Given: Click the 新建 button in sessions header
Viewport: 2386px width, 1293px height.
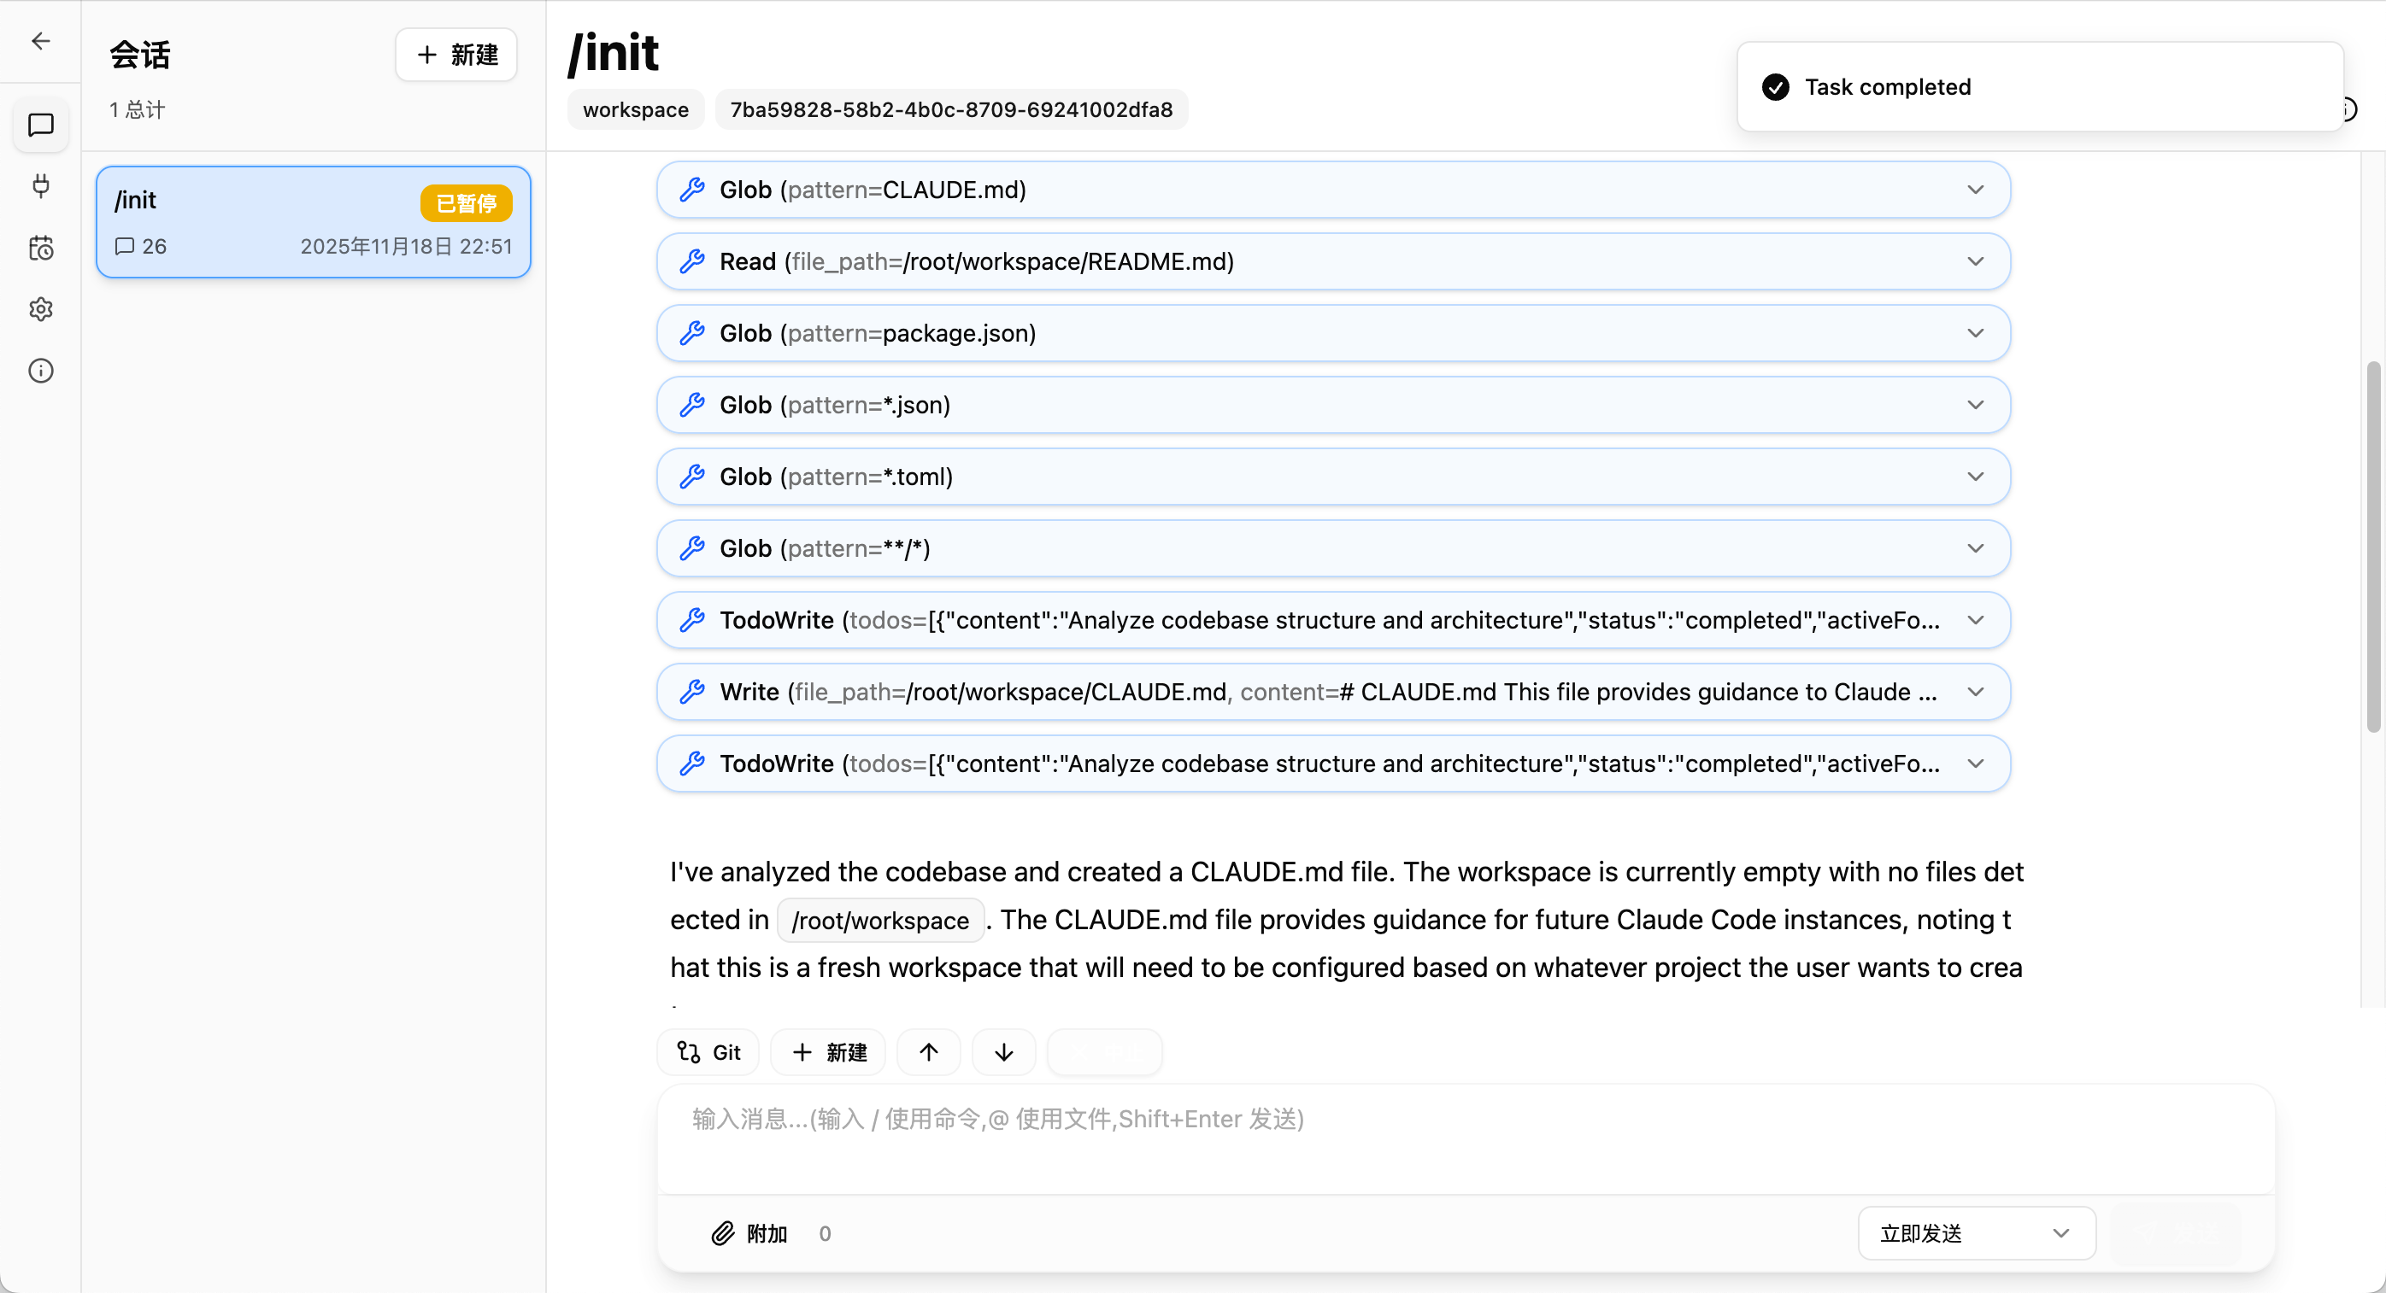Looking at the screenshot, I should pos(456,55).
